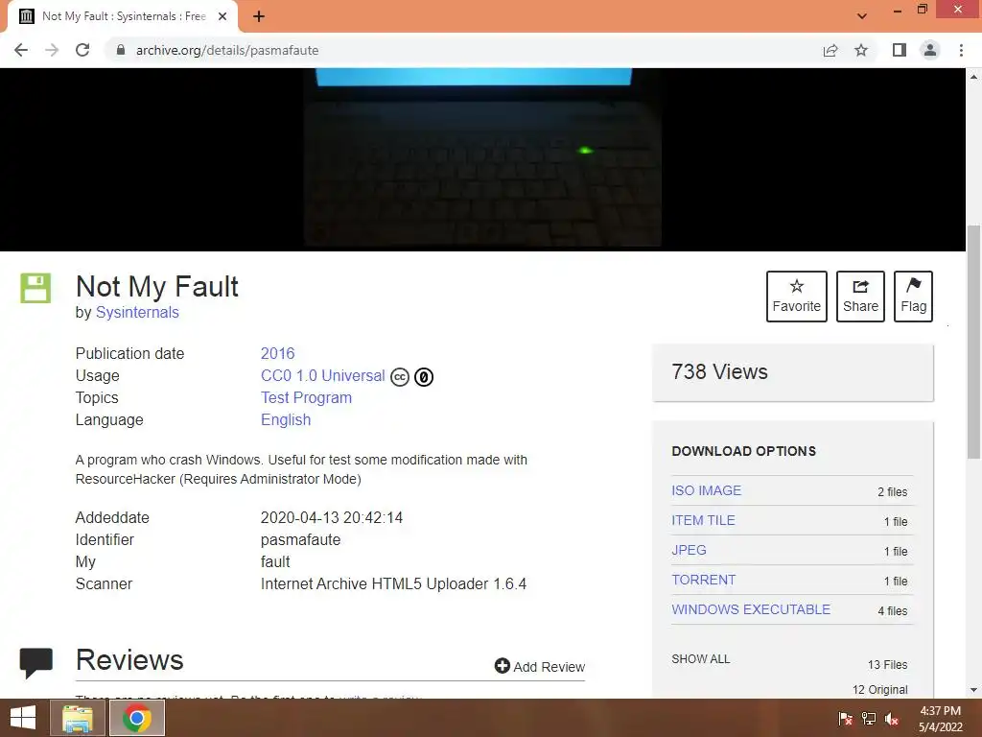982x737 pixels.
Task: Open the Windows Start menu
Action: pyautogui.click(x=23, y=718)
